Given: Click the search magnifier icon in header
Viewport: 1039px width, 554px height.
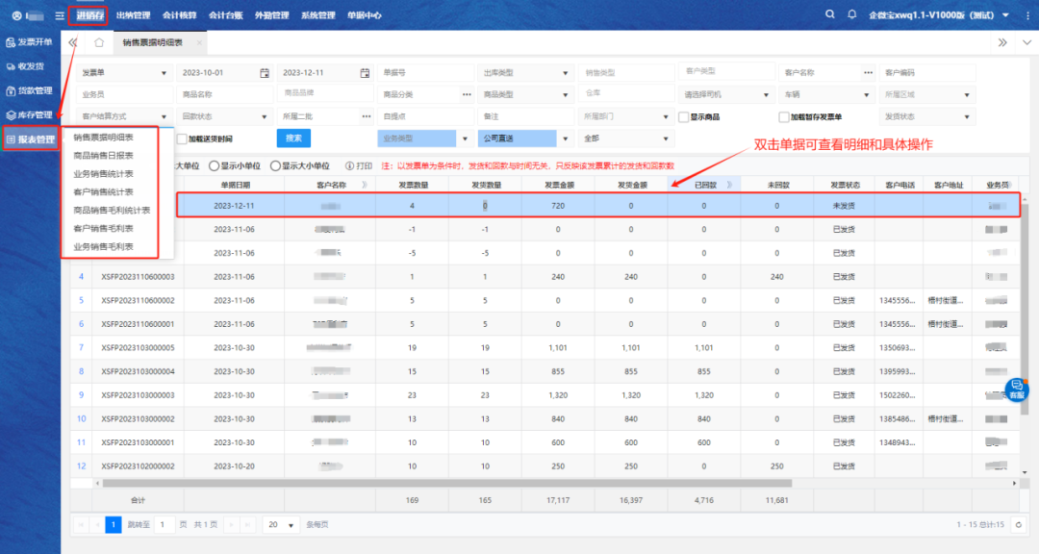Looking at the screenshot, I should click(830, 15).
